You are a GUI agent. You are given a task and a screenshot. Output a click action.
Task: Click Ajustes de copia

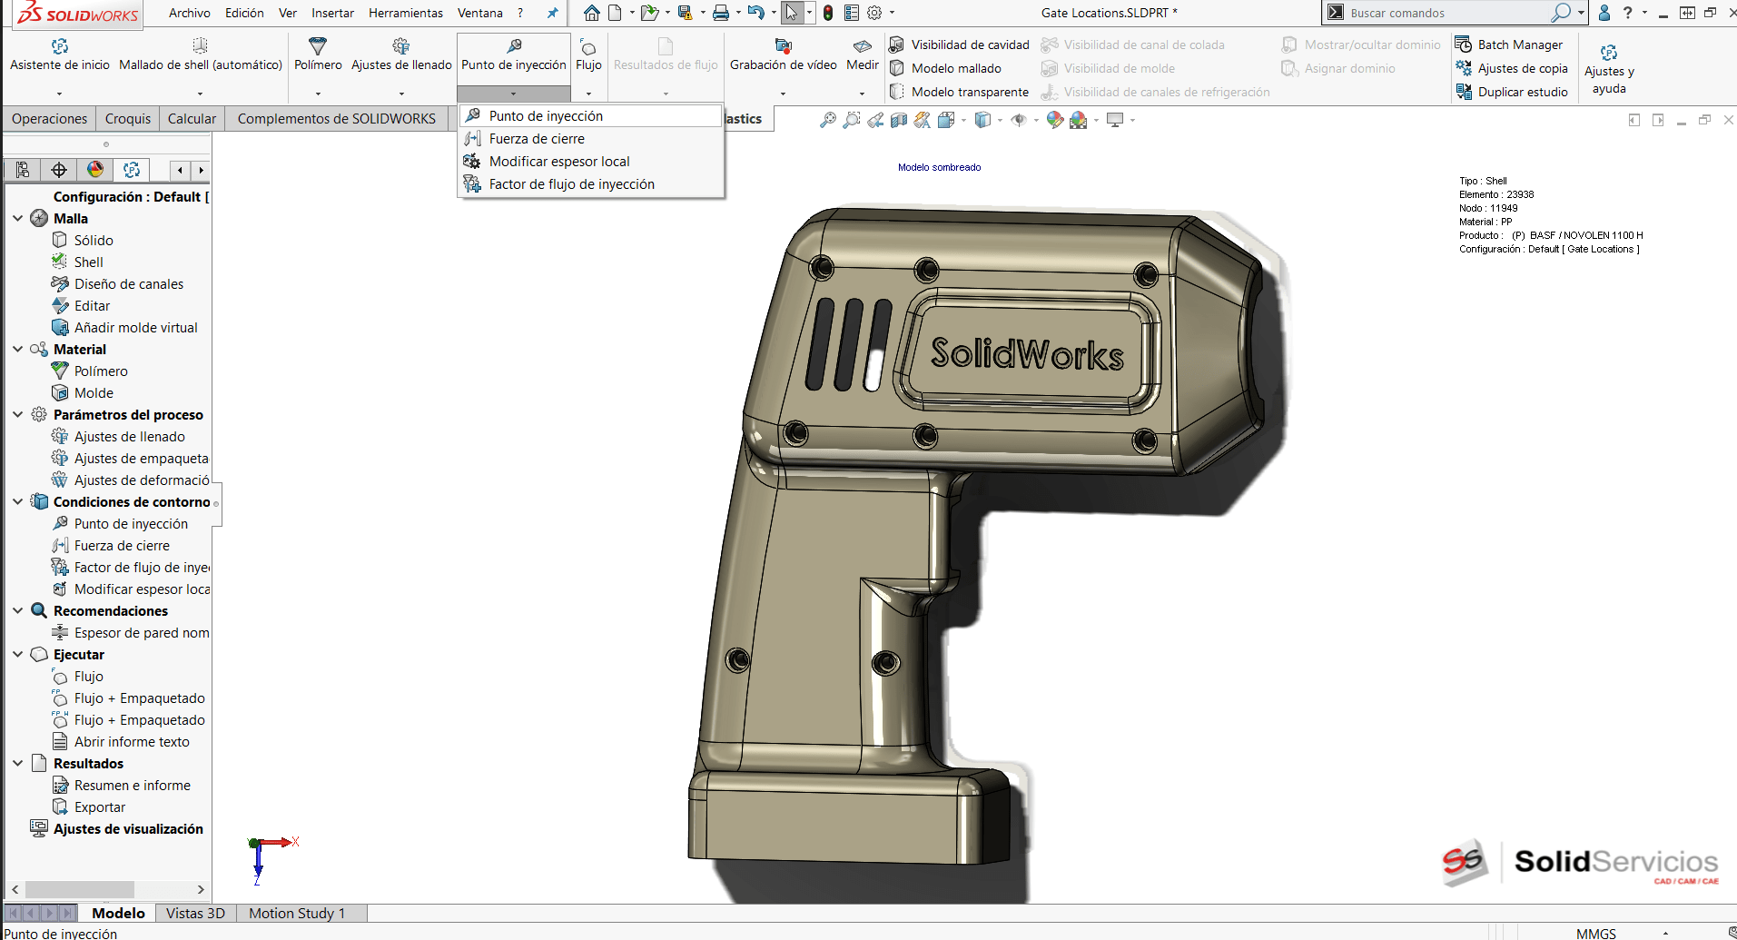1512,68
